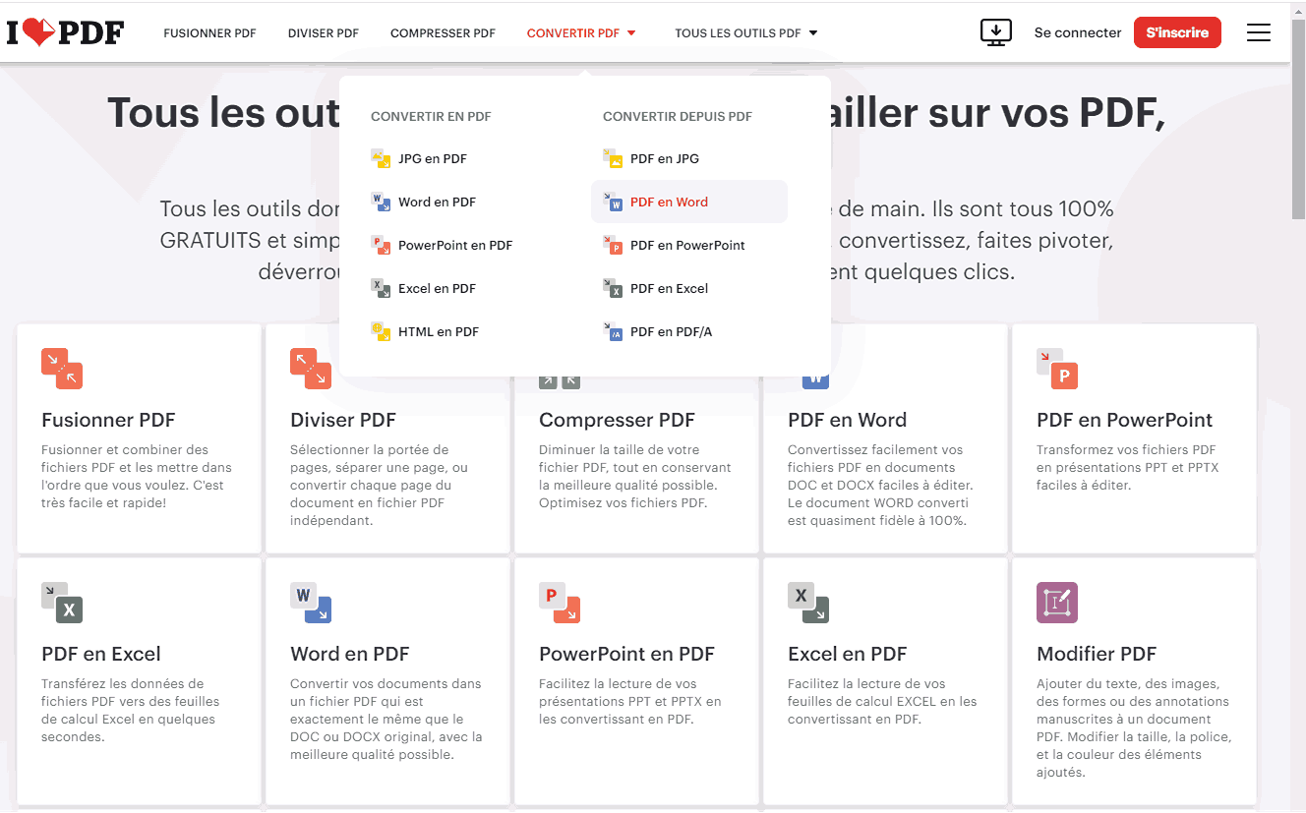Open the PowerPoint en PDF card title
Viewport: 1306px width, 813px height.
point(626,654)
